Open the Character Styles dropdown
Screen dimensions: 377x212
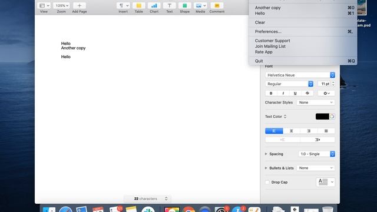(316, 102)
